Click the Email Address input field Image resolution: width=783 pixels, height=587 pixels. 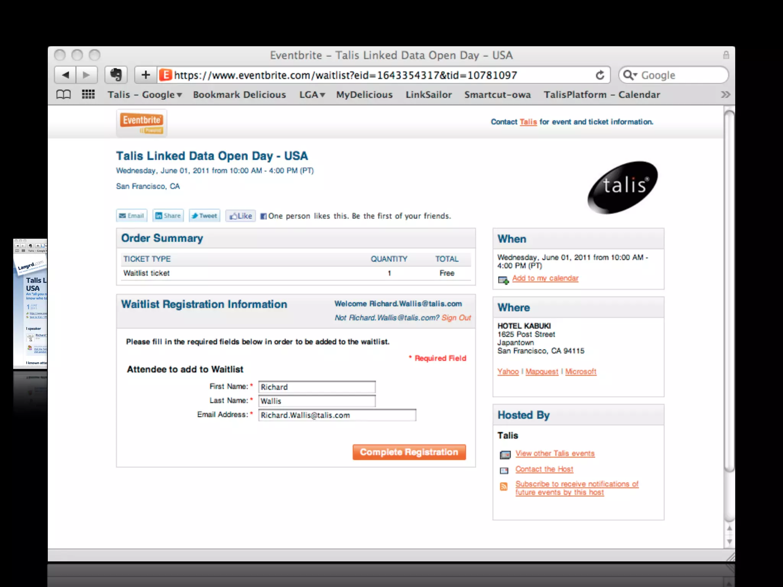pos(337,415)
